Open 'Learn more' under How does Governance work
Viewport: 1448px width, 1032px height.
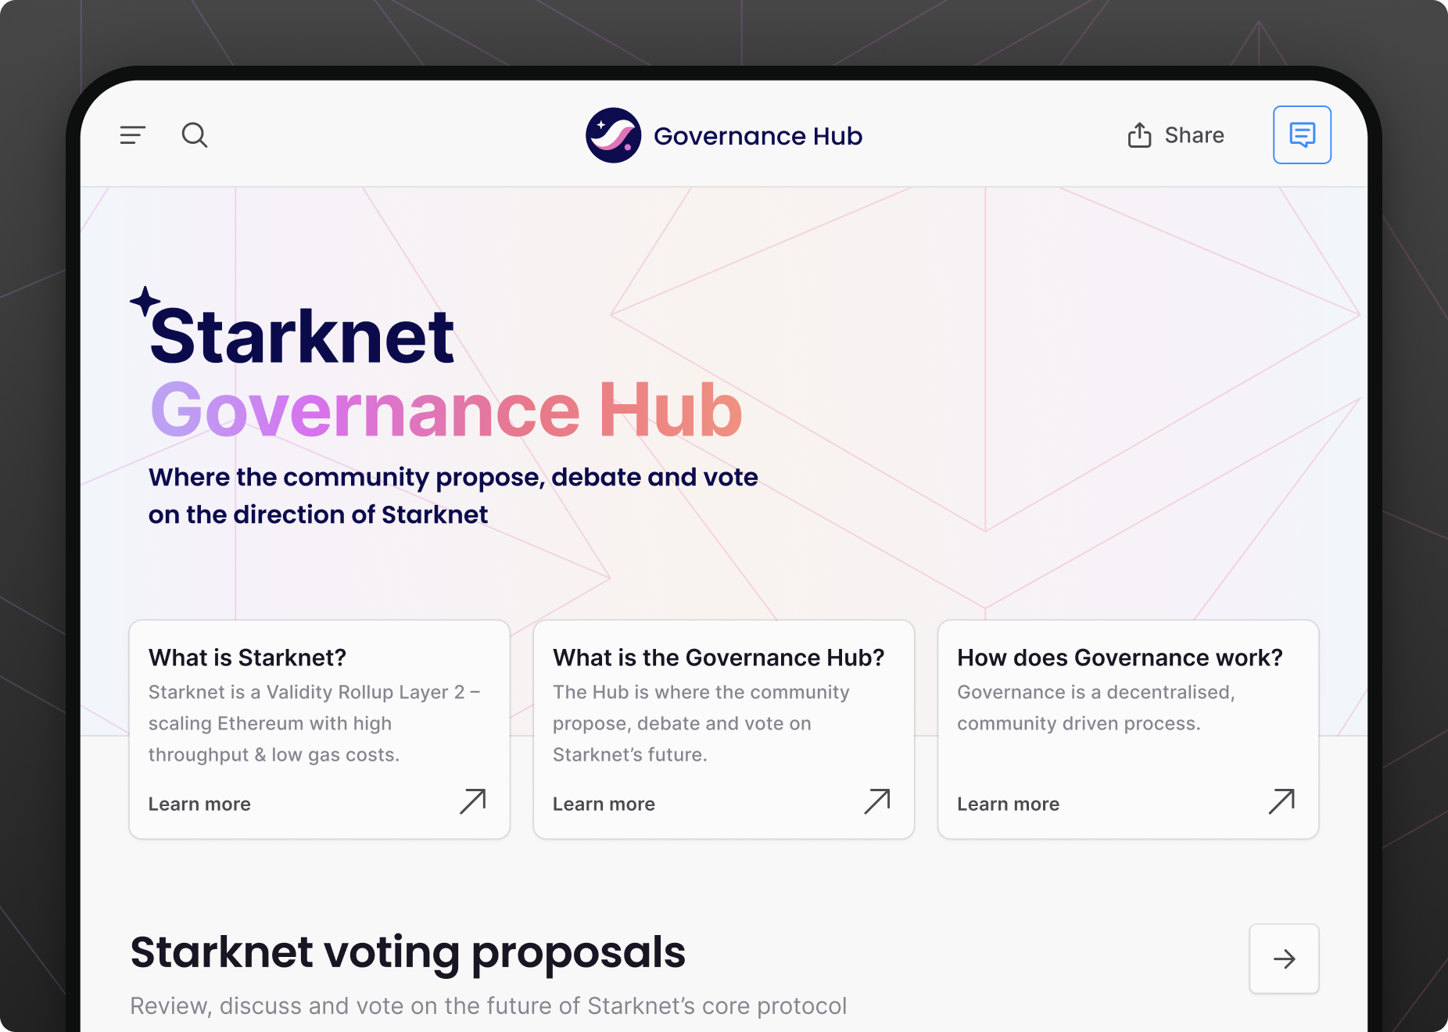point(1008,804)
